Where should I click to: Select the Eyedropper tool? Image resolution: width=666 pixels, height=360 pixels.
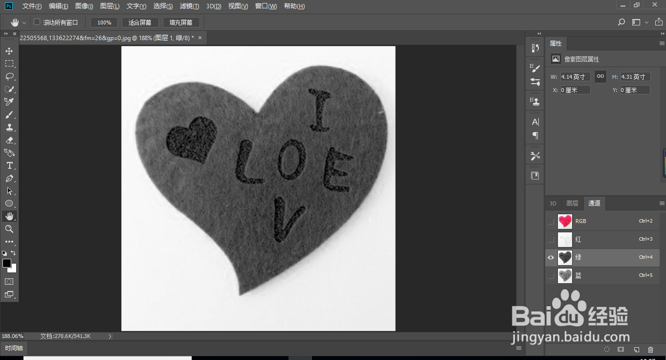coord(9,102)
